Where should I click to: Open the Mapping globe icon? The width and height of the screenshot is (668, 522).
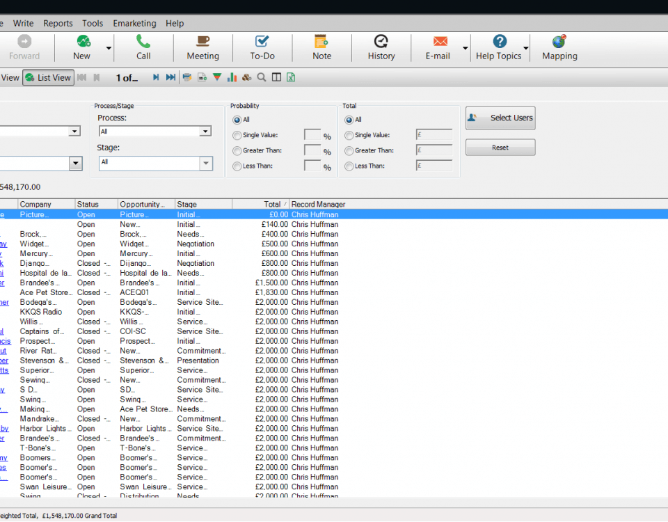559,41
